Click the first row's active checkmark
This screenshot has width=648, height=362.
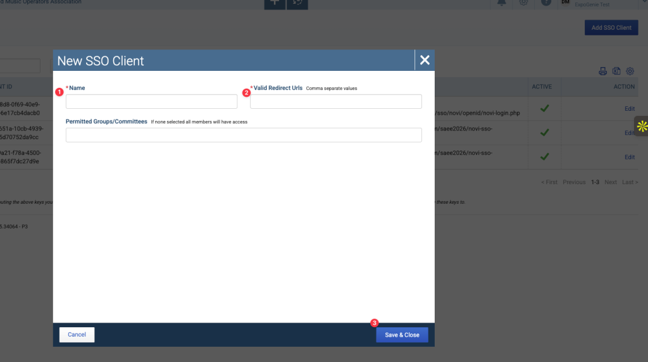tap(544, 109)
